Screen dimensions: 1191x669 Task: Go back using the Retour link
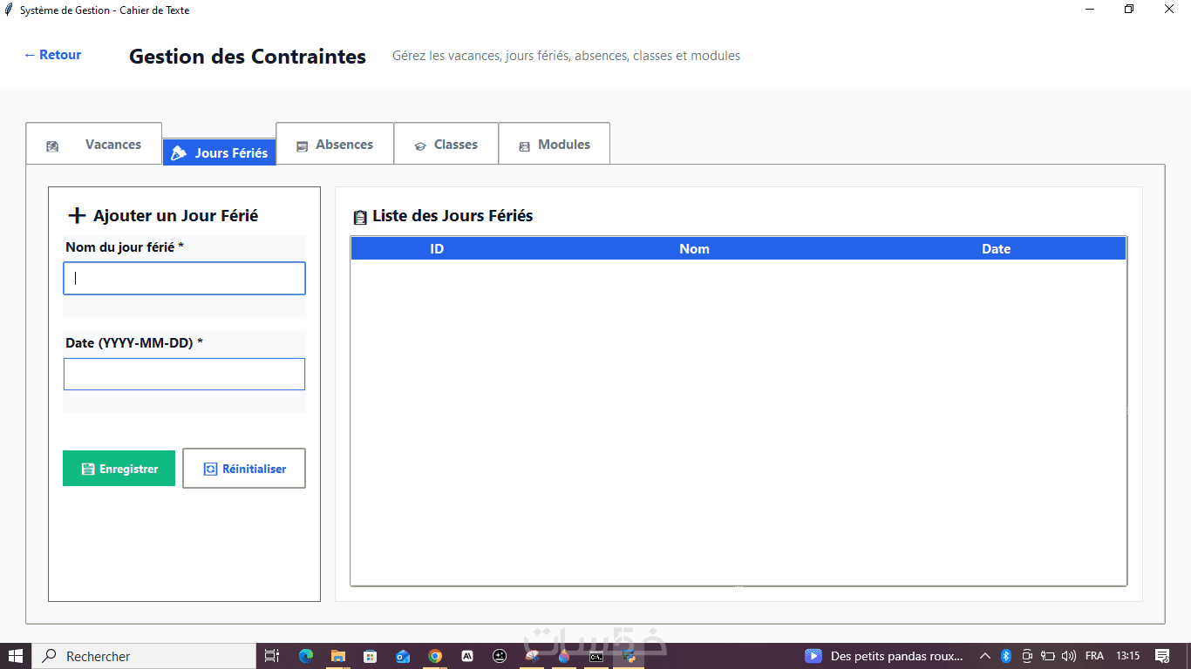pos(52,55)
